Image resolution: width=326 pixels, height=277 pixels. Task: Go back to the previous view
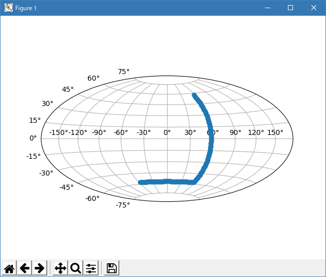(24, 268)
